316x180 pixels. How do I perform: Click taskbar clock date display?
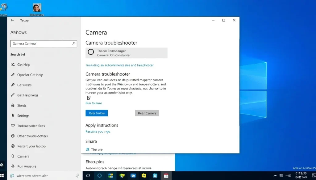(x=301, y=175)
